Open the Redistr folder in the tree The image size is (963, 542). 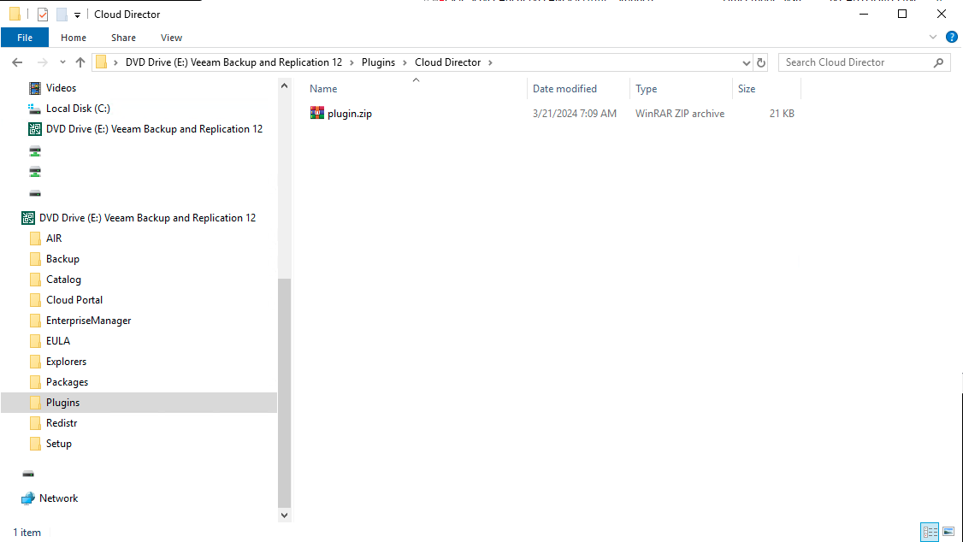tap(62, 423)
